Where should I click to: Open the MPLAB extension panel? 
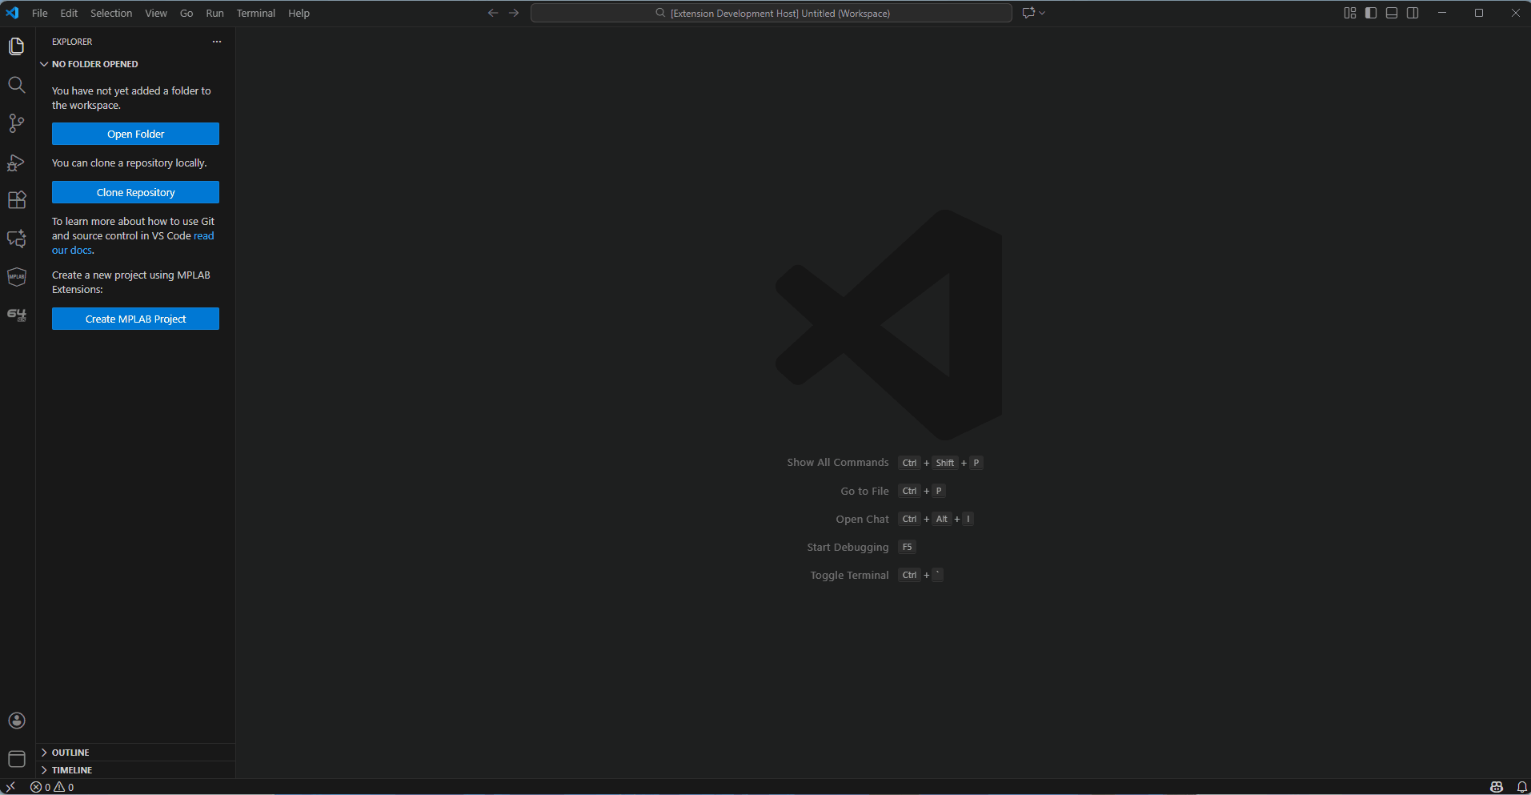pos(16,277)
